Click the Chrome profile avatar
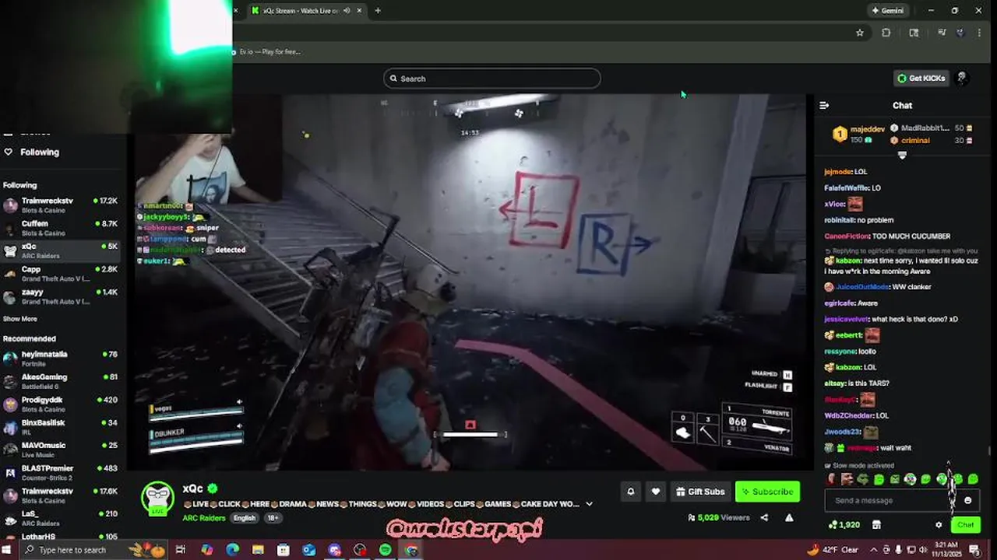Viewport: 997px width, 560px height. point(960,33)
